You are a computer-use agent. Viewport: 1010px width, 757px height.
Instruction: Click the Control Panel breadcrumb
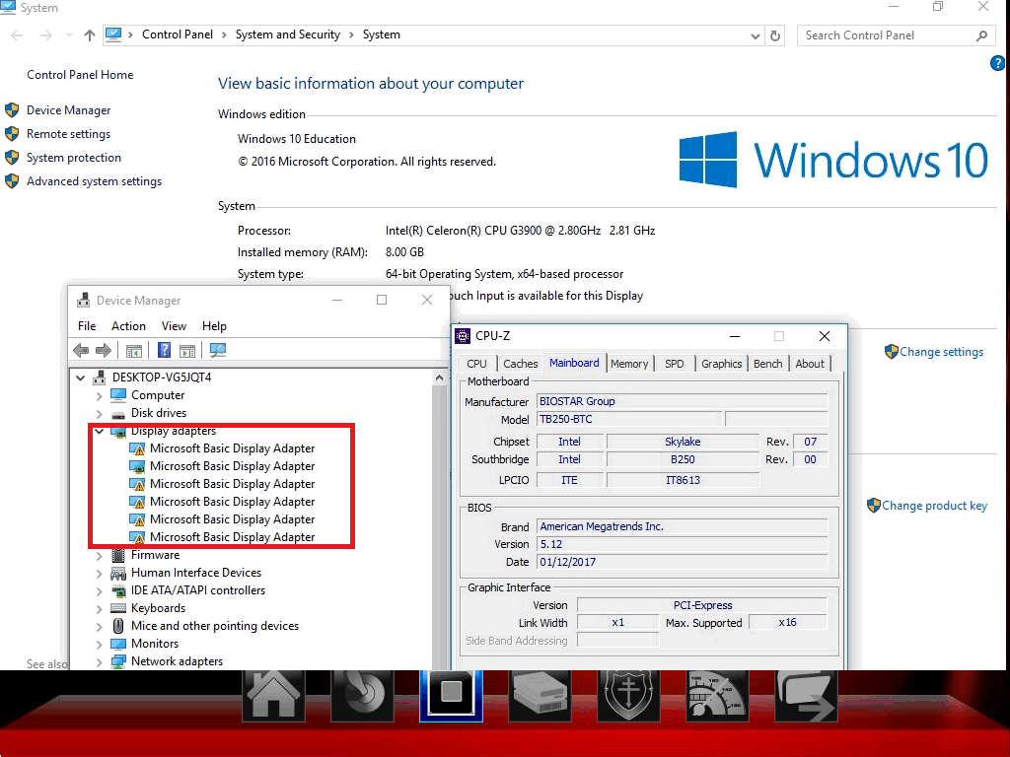tap(178, 34)
